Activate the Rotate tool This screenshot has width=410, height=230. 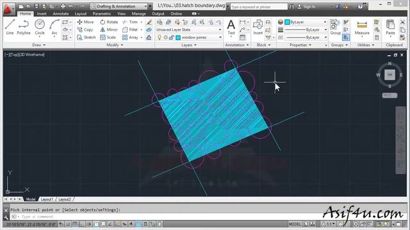click(x=109, y=22)
